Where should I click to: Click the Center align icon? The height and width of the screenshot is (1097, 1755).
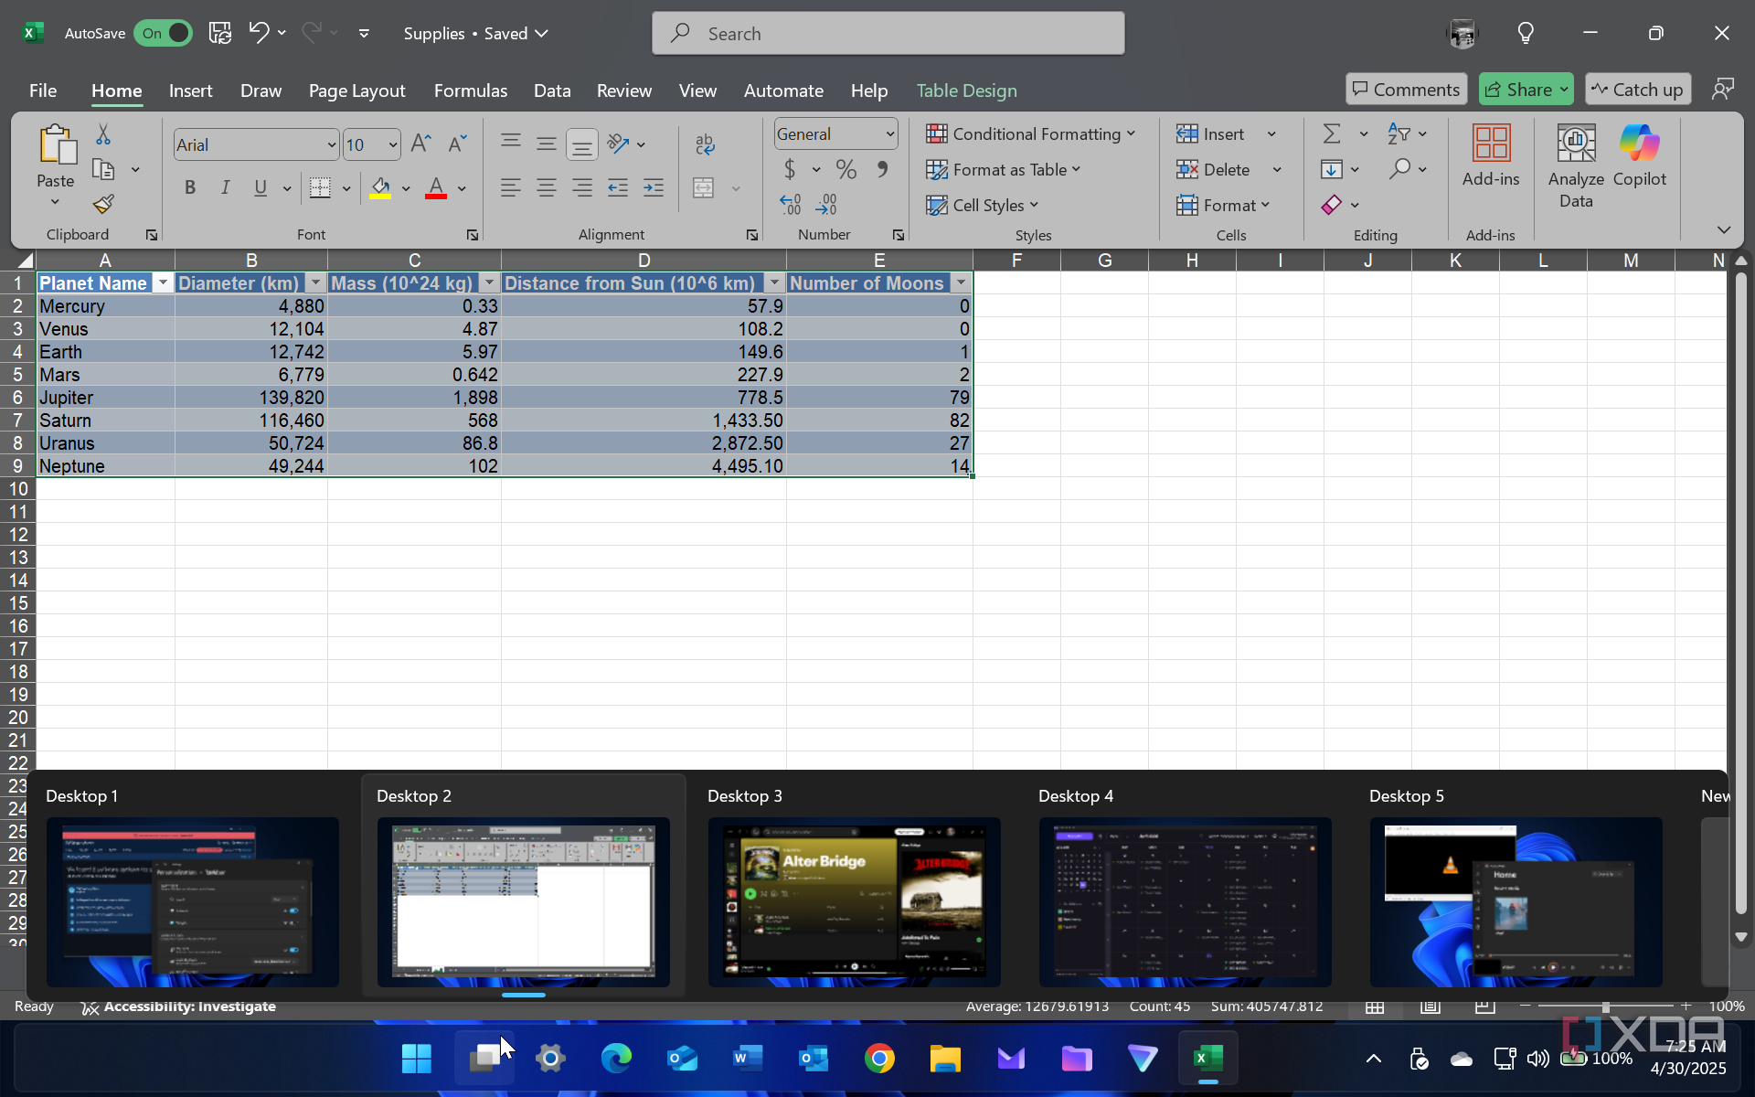pos(547,188)
